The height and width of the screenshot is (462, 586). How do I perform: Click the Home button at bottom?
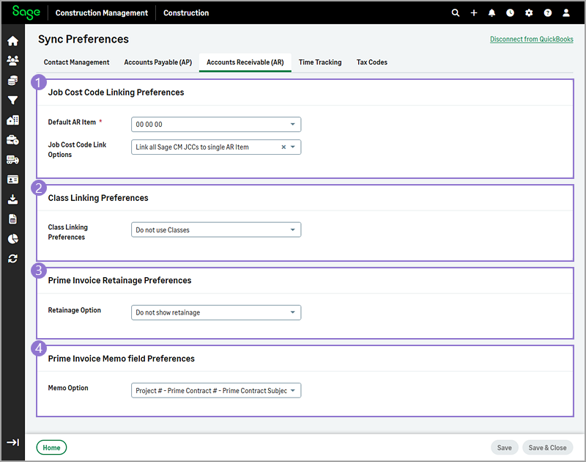(x=51, y=447)
